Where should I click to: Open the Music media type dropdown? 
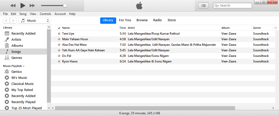click(x=34, y=20)
